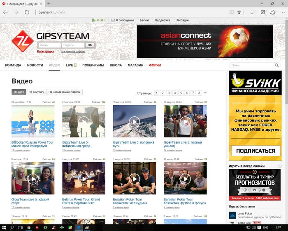Open Eurasian Poker Tour футбол и фокусы title link
This screenshot has width=288, height=231.
point(185,201)
